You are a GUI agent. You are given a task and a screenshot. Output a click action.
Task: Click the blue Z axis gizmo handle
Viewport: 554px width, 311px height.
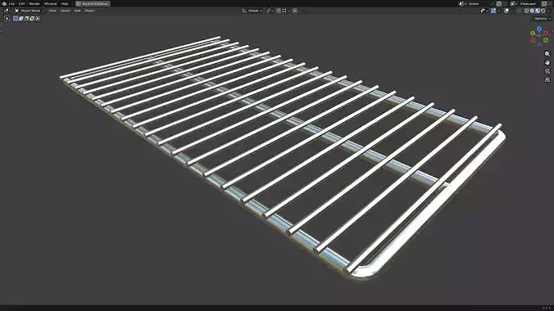(x=539, y=29)
